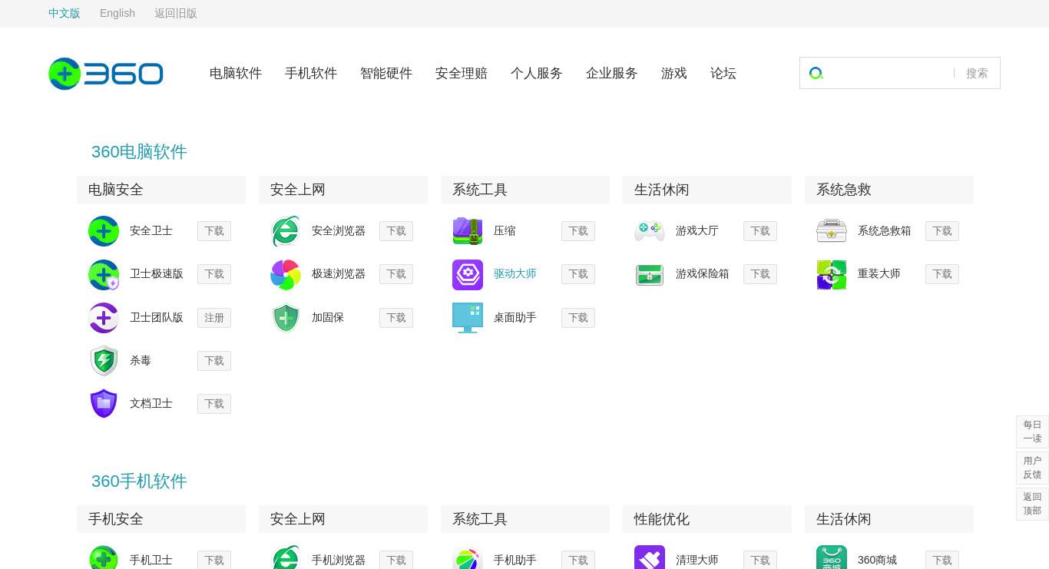Click the 卫士团队版 purple icon

[x=104, y=318]
